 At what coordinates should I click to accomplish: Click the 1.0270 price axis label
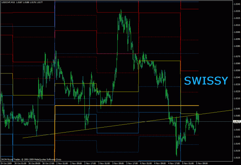(237, 56)
